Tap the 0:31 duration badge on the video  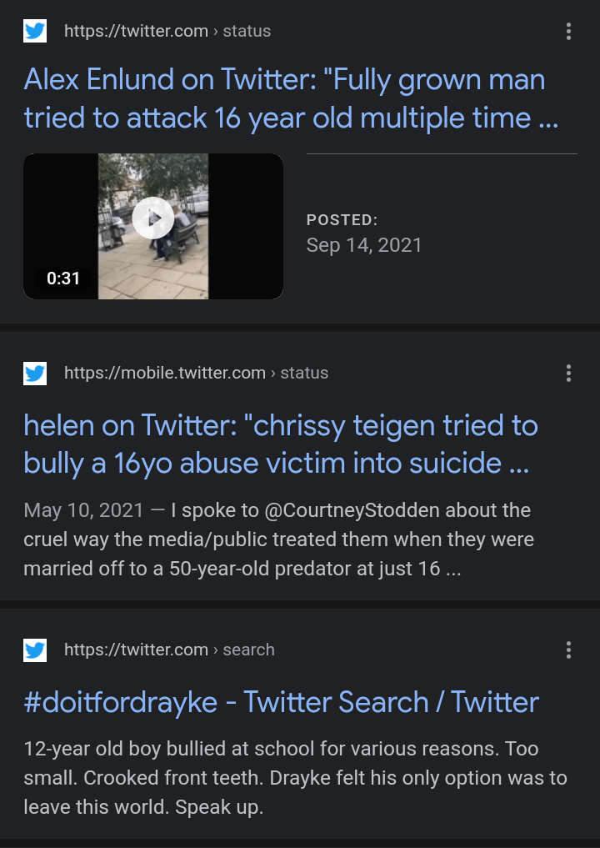click(x=63, y=278)
